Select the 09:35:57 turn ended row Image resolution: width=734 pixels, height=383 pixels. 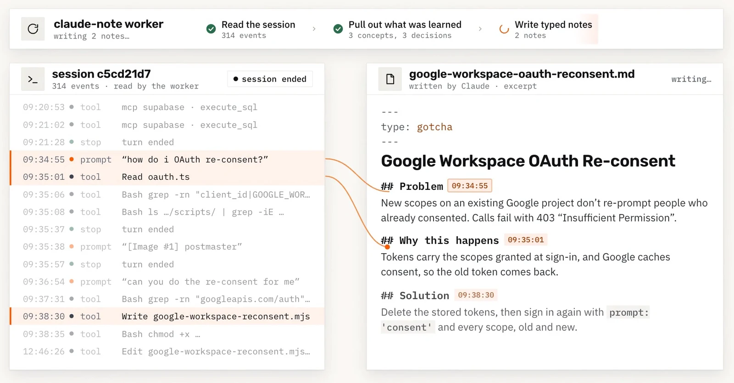pyautogui.click(x=167, y=264)
